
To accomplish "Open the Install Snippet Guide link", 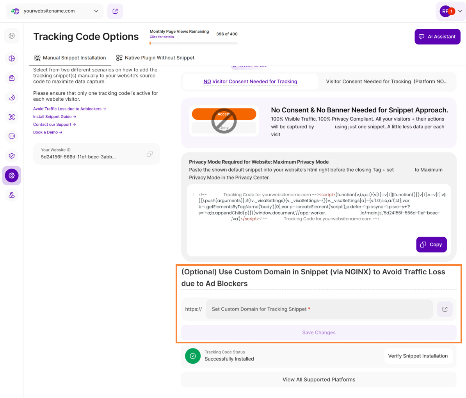I will 54,117.
